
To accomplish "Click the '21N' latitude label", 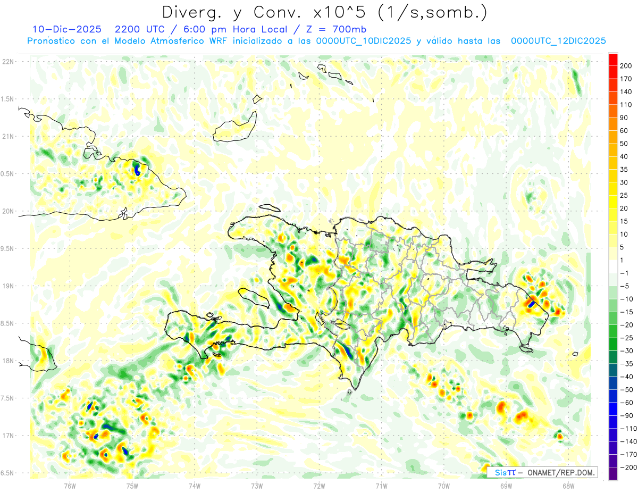I will coord(7,136).
